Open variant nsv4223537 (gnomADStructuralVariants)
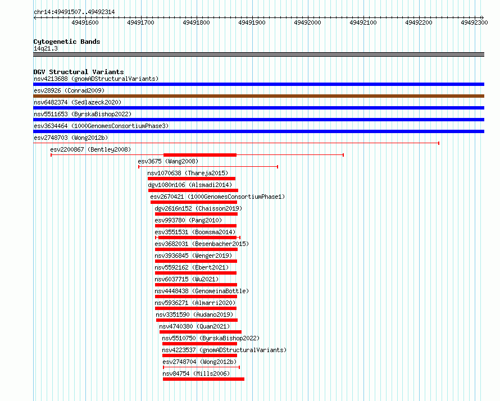The width and height of the screenshot is (500, 401). click(x=224, y=350)
